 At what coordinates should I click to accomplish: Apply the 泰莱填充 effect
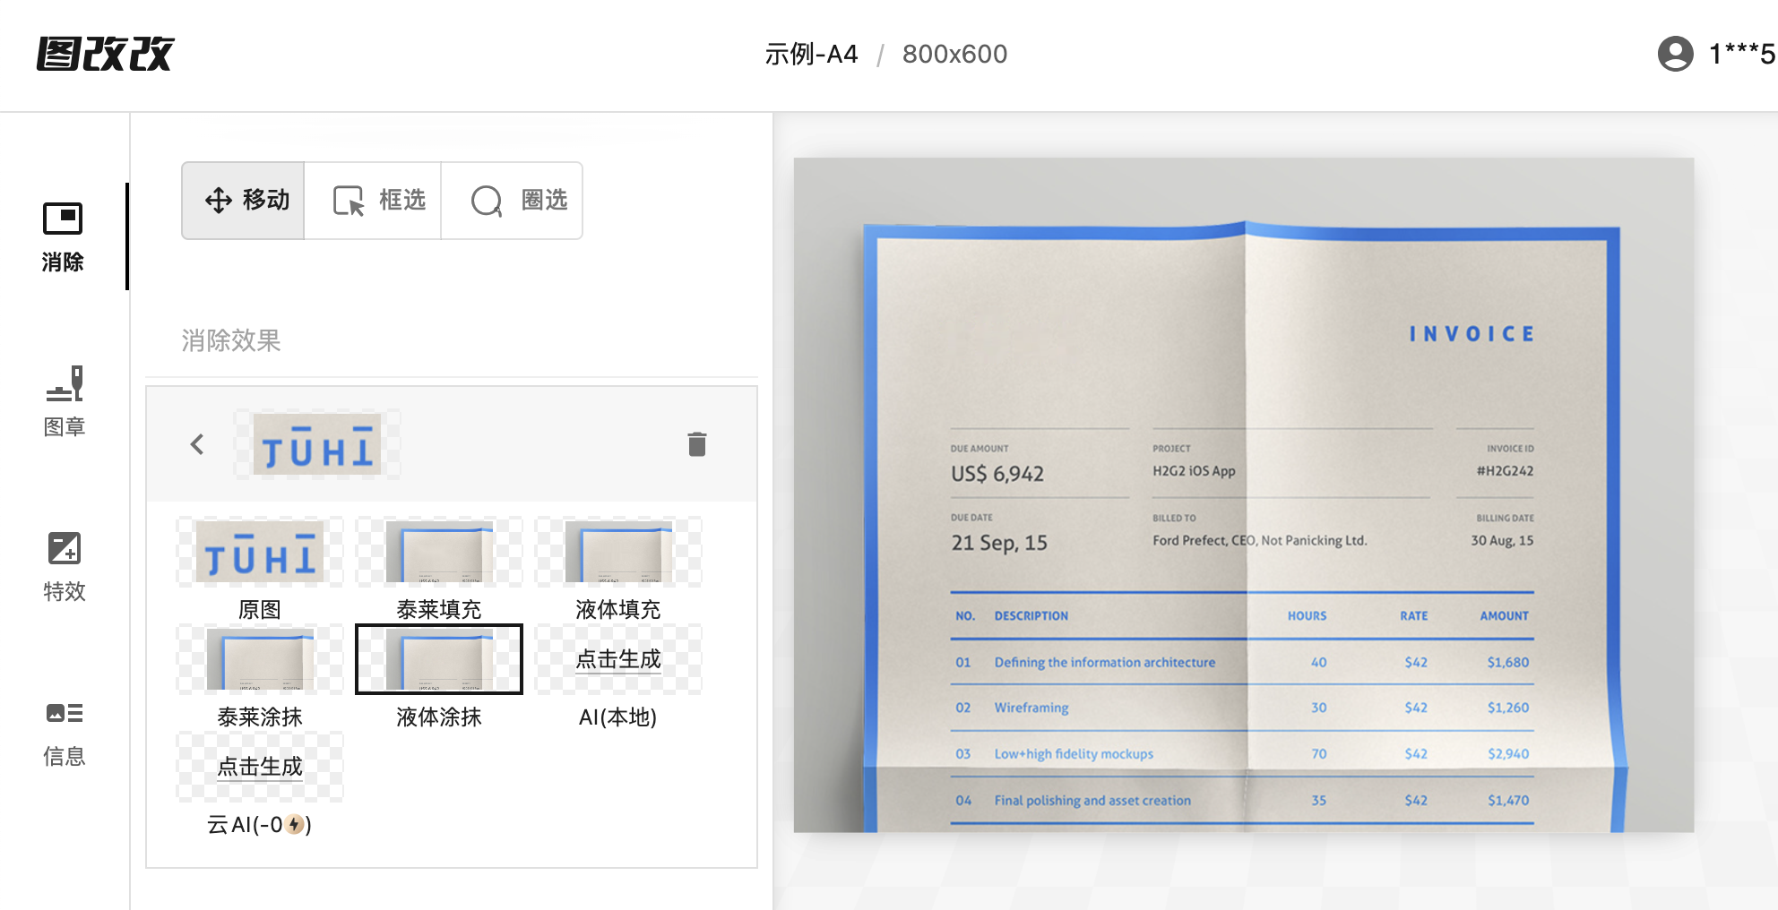pos(439,553)
